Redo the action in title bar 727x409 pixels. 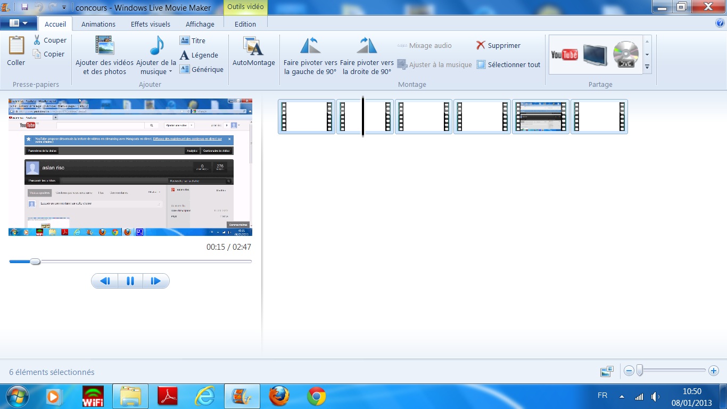[52, 7]
